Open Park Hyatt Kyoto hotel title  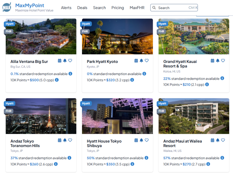(102, 62)
